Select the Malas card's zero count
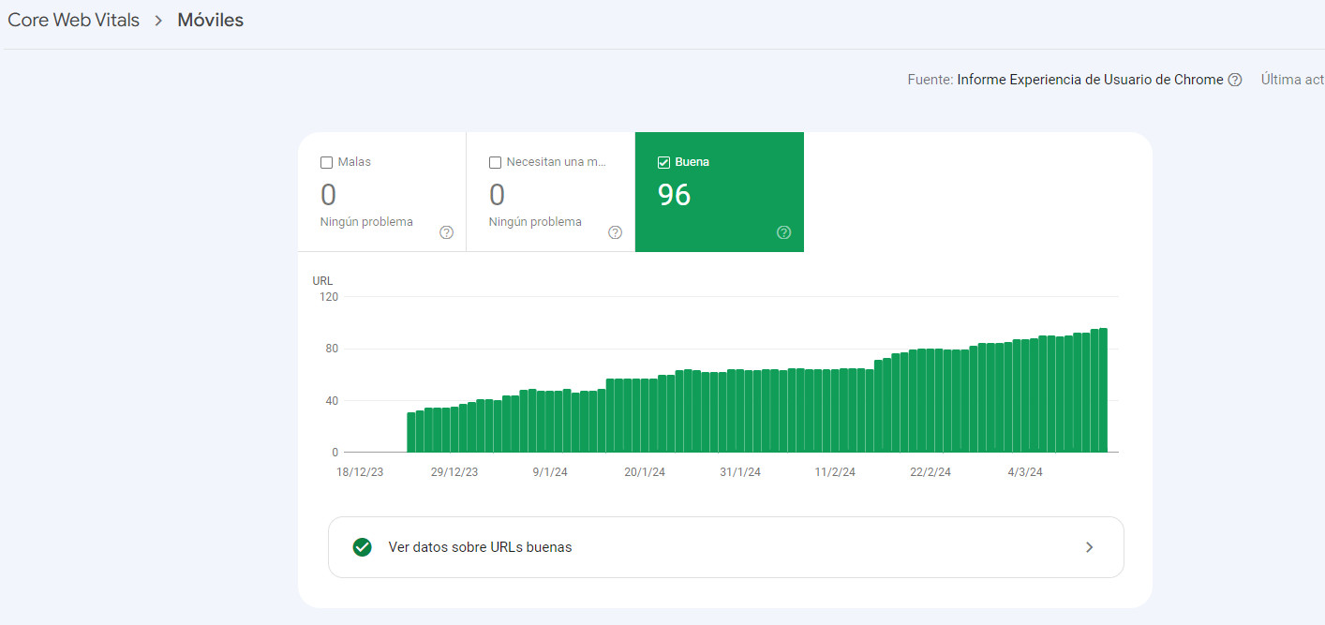The height and width of the screenshot is (625, 1325). point(328,195)
